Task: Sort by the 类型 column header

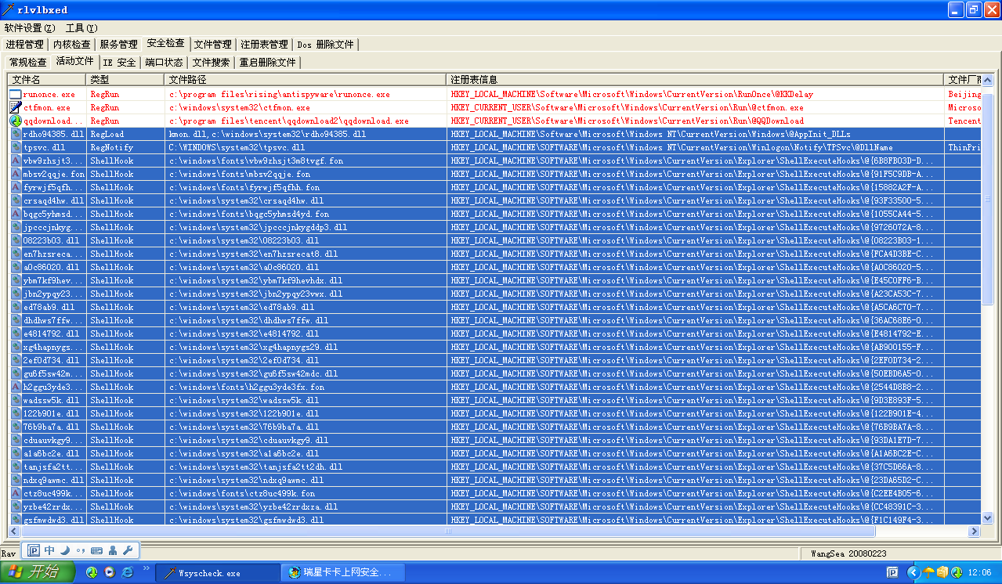Action: pos(125,80)
